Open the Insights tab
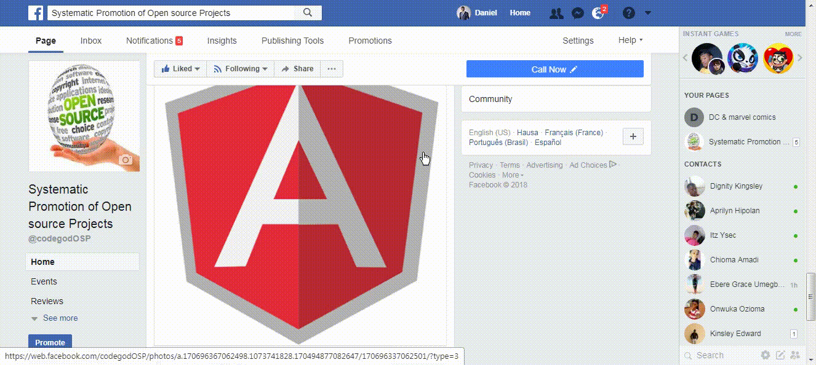The height and width of the screenshot is (365, 816). (222, 41)
